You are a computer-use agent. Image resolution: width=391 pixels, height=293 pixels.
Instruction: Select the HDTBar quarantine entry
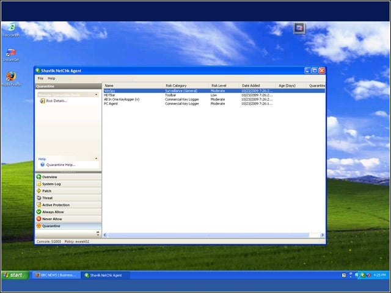[x=214, y=95]
